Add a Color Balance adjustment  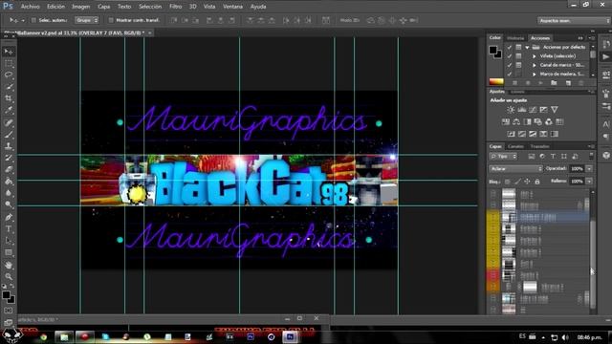[516, 122]
